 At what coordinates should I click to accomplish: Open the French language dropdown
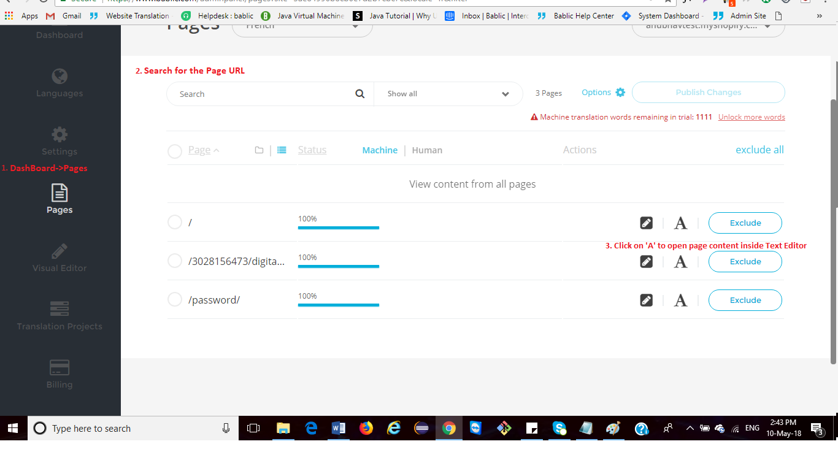[302, 26]
